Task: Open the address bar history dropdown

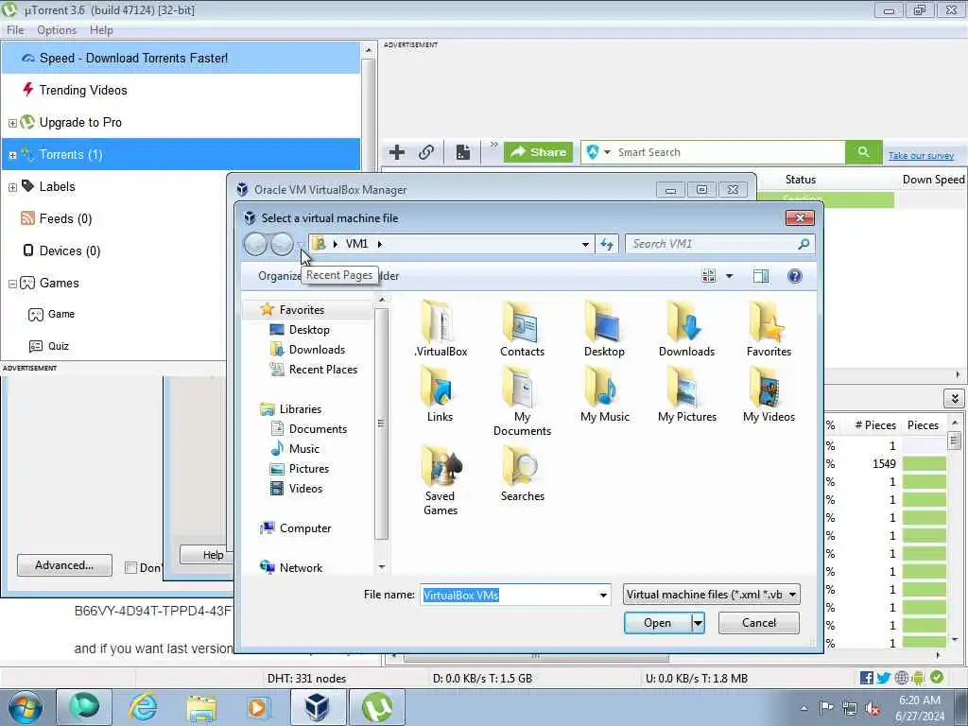Action: tap(585, 245)
